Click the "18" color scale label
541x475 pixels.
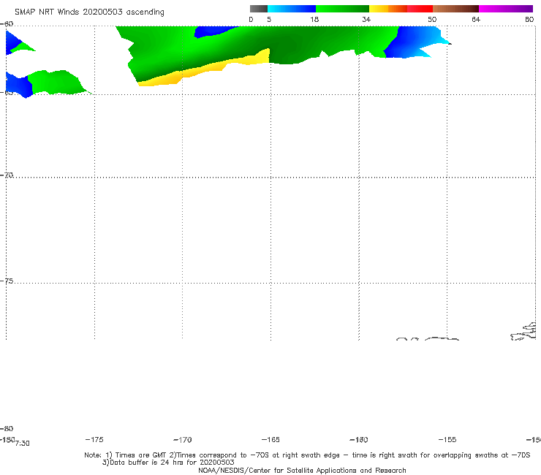tap(314, 19)
